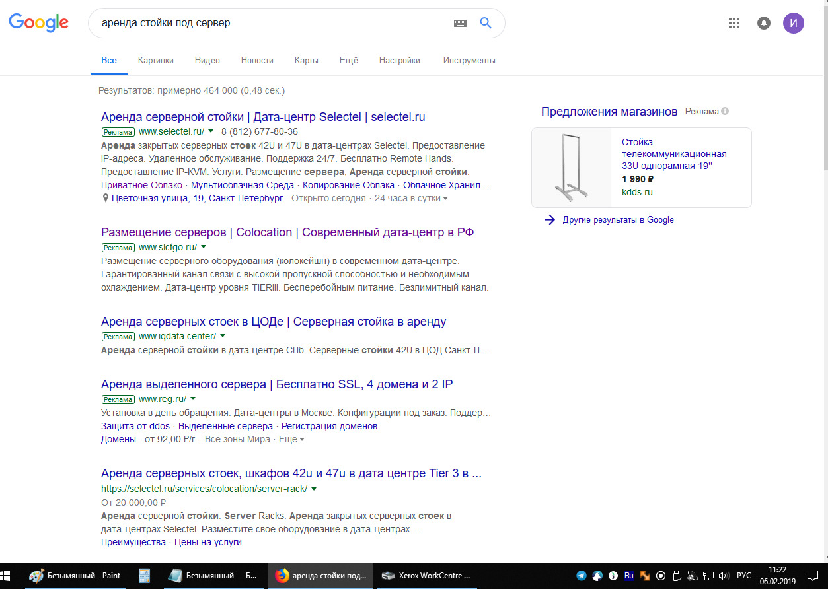Image resolution: width=828 pixels, height=589 pixels.
Task: Select the Все search tab
Action: [109, 60]
